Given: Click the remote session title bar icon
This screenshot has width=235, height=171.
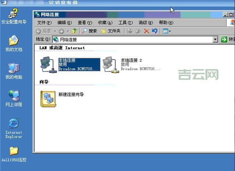Looking at the screenshot, I should pos(4,2).
